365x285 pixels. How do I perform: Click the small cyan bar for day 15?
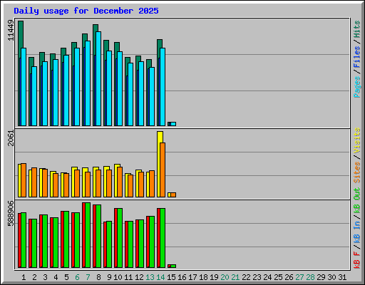(173, 124)
